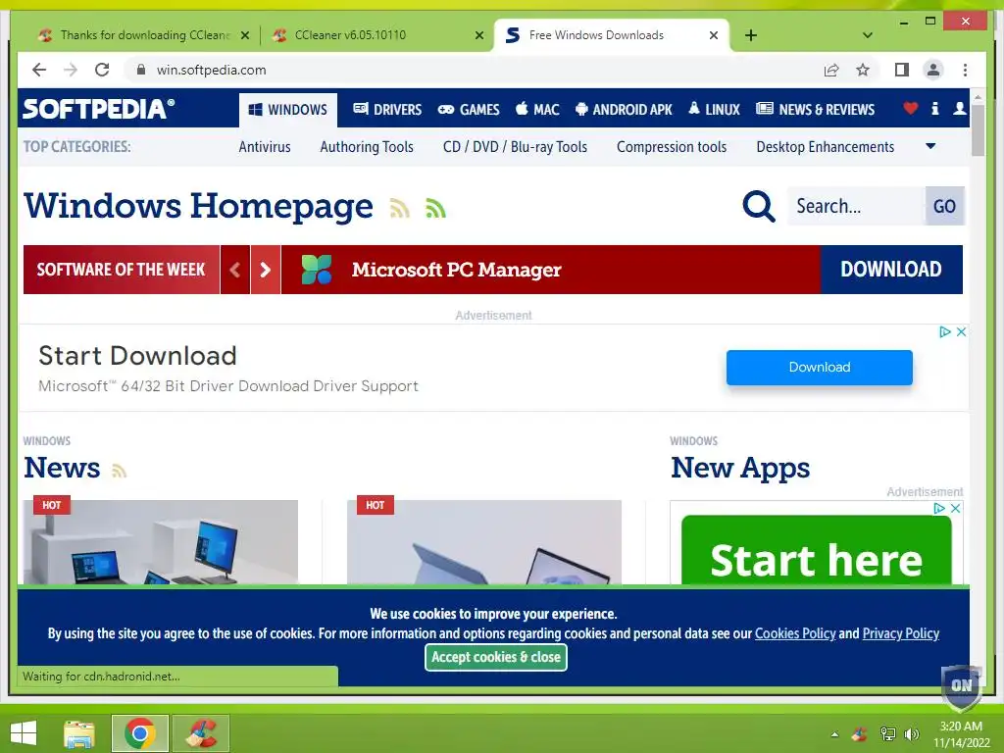1004x753 pixels.
Task: Open the Windows Start button
Action: [x=24, y=733]
